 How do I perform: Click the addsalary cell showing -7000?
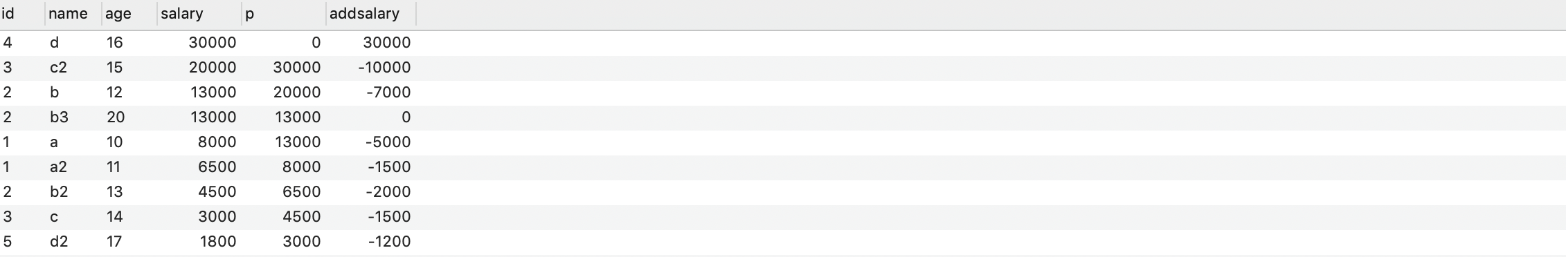(x=371, y=93)
